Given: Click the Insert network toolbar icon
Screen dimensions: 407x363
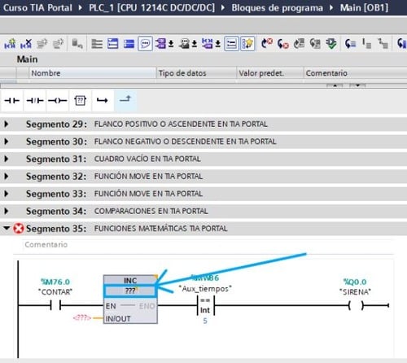Looking at the screenshot, I should (x=10, y=43).
